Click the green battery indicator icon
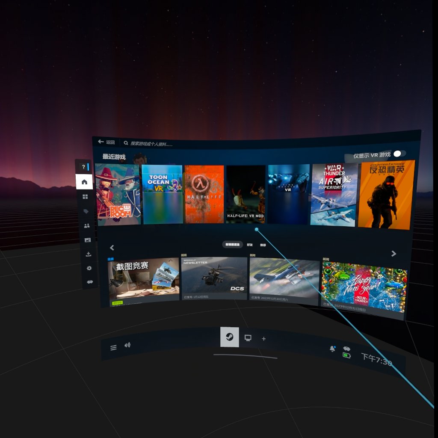The width and height of the screenshot is (438, 438). (346, 355)
